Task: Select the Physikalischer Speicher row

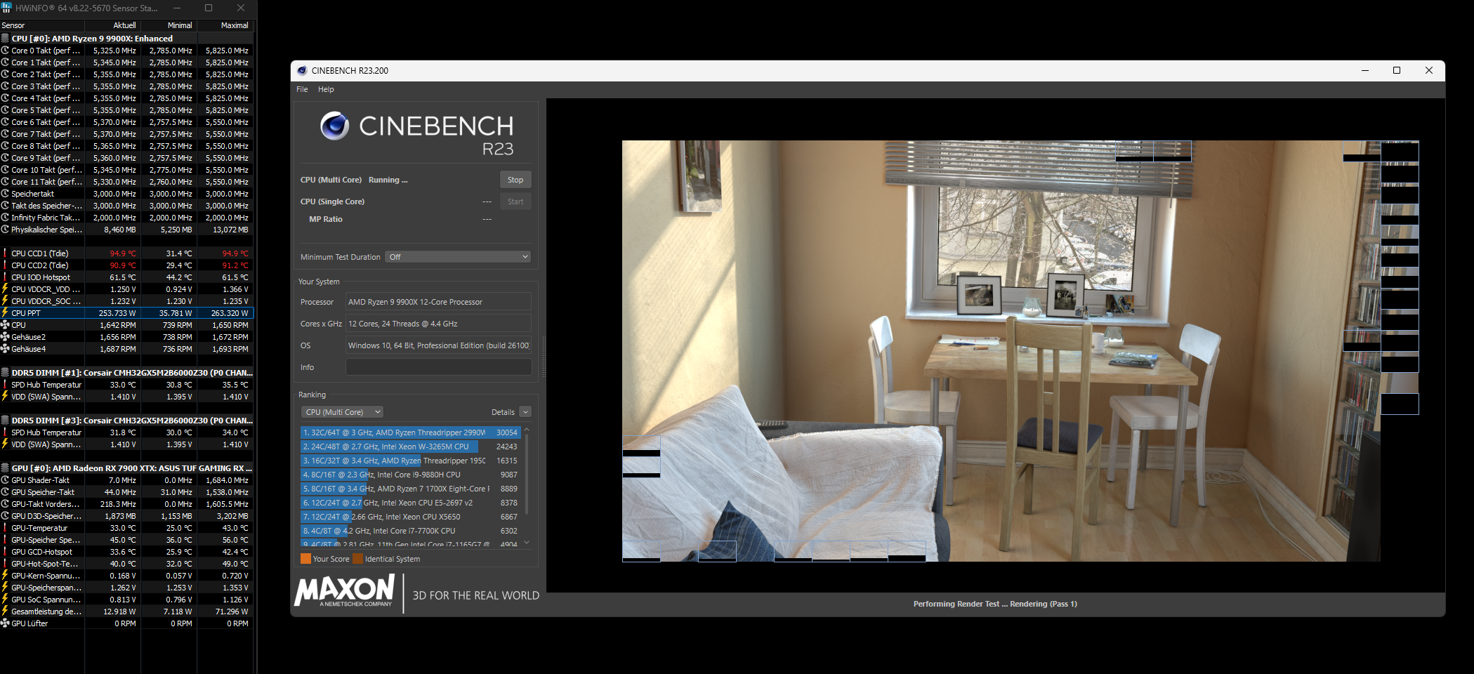Action: 126,230
